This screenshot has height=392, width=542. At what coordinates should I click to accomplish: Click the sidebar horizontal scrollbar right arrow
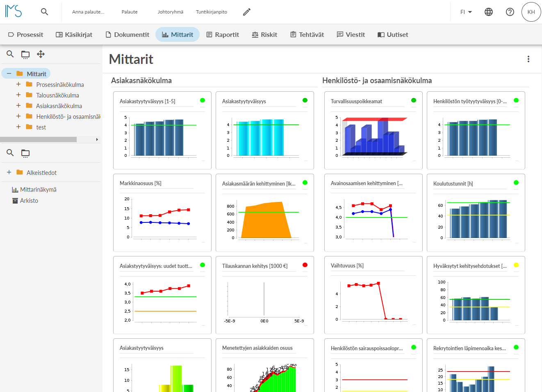click(97, 140)
